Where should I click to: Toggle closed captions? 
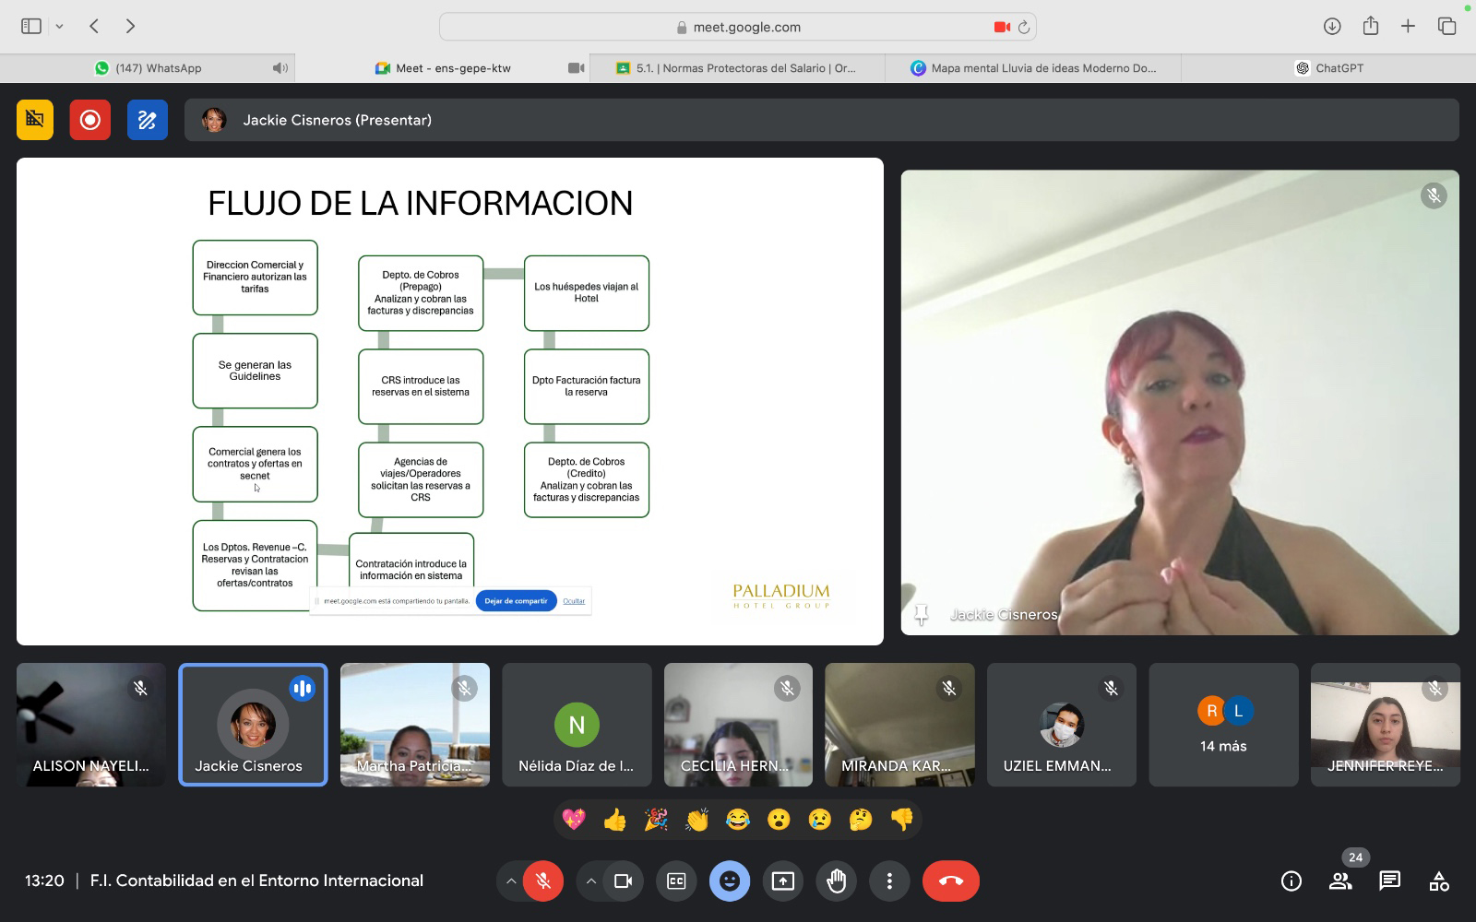click(676, 881)
